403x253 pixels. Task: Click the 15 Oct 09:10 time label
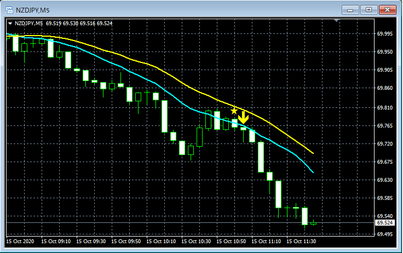[x=56, y=242]
